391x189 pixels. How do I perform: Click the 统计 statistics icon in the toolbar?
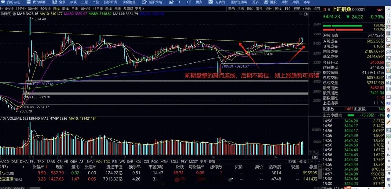(269, 9)
